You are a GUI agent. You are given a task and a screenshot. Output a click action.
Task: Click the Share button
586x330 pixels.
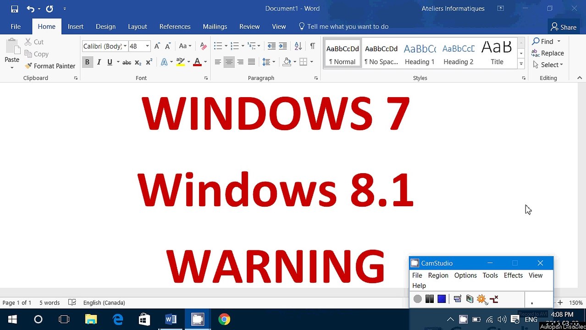(564, 27)
